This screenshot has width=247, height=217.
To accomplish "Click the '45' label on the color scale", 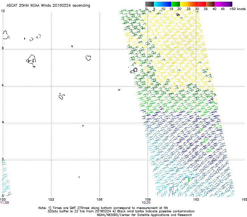I will [223, 9].
